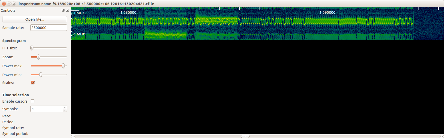Viewport: 444px width, 138px height.
Task: Click the scrollbar right arrow
Action: [x=442, y=136]
